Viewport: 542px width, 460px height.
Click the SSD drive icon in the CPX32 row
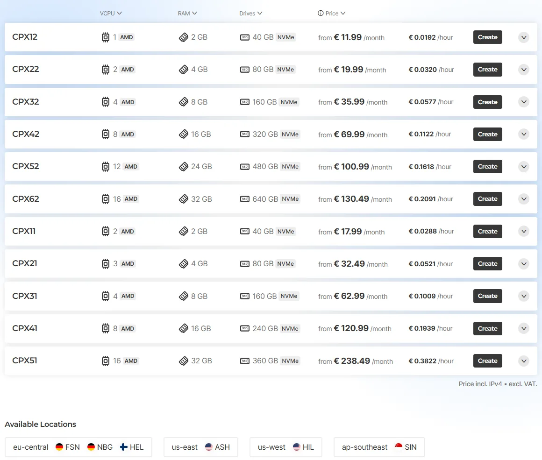point(245,102)
